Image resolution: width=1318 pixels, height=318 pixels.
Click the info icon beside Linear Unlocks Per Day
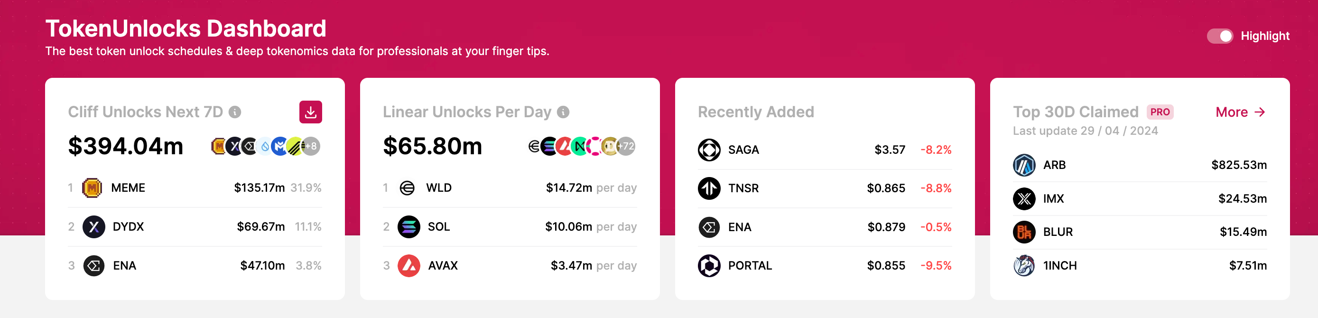pyautogui.click(x=563, y=112)
